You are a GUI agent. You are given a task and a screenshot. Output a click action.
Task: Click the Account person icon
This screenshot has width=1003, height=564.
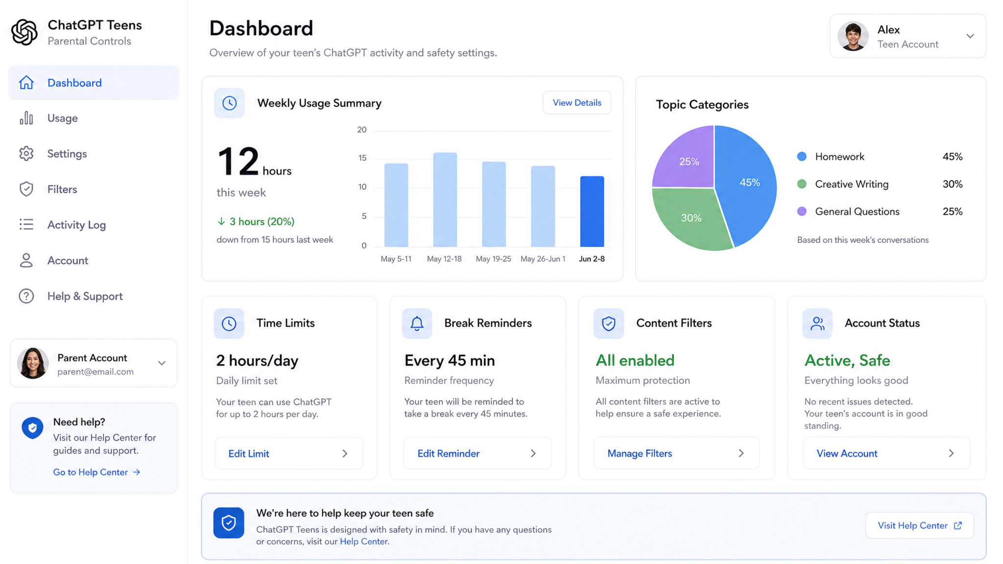26,260
